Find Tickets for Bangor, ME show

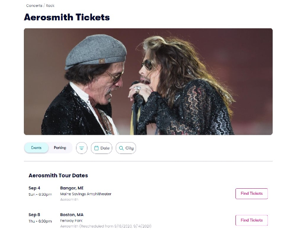coord(251,193)
